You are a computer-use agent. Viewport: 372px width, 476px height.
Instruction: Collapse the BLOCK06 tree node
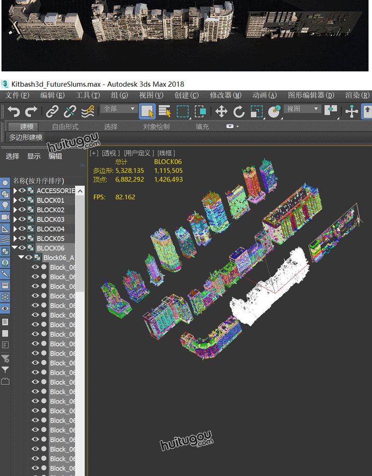15,248
